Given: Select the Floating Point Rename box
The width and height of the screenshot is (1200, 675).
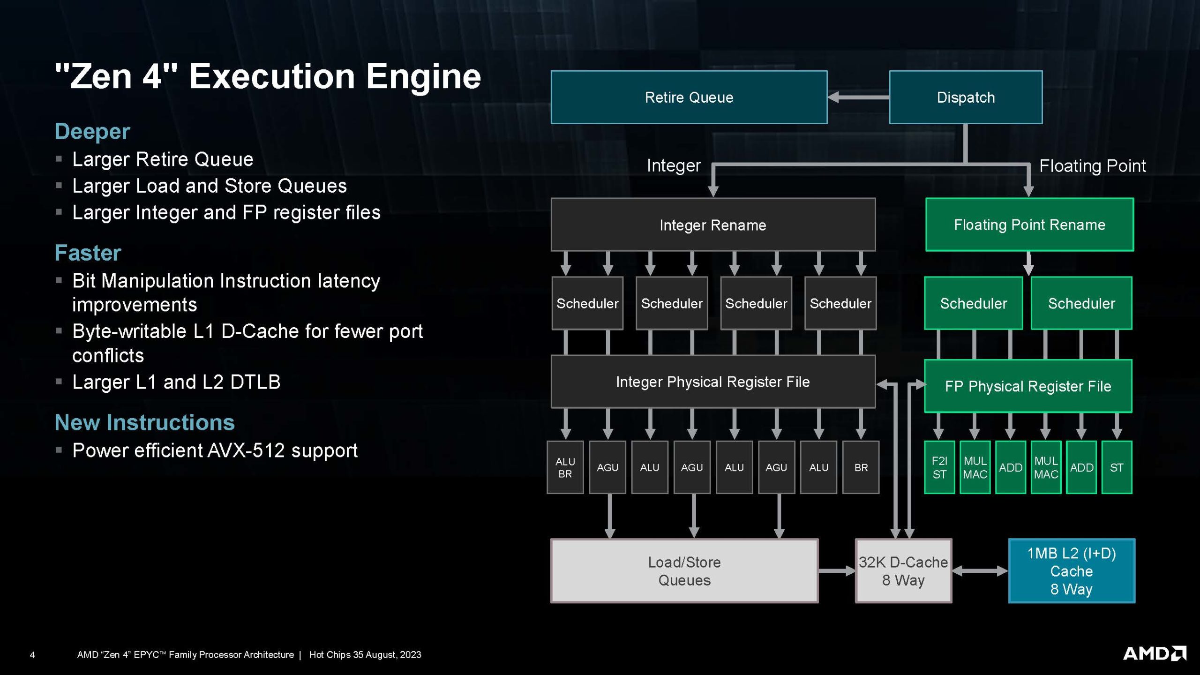Looking at the screenshot, I should (x=1029, y=225).
